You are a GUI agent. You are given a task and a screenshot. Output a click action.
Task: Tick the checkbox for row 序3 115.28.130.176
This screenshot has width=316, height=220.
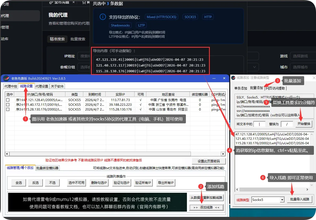(8, 109)
